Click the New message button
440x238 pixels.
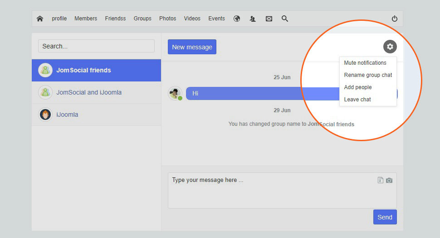[192, 47]
